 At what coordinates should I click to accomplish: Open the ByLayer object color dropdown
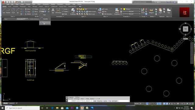click(140, 9)
